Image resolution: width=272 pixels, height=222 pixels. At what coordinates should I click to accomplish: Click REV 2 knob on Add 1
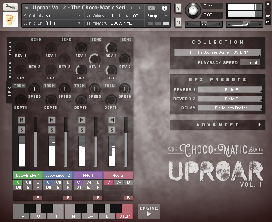95,59
